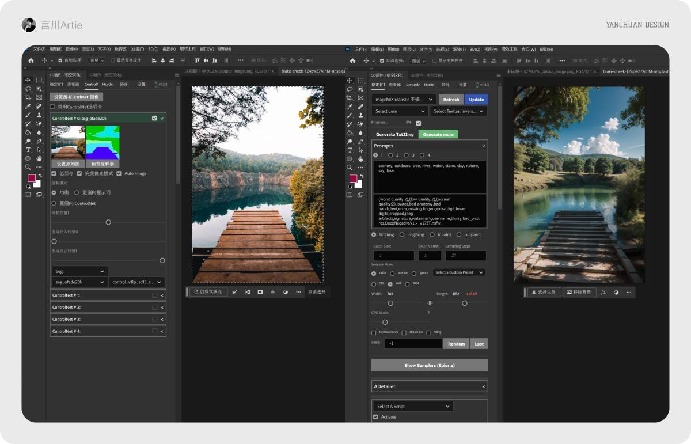The width and height of the screenshot is (691, 444).
Task: Click the Seed input field
Action: (x=412, y=343)
